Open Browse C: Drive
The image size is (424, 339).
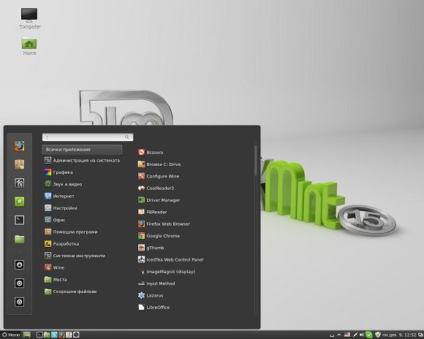pyautogui.click(x=159, y=164)
